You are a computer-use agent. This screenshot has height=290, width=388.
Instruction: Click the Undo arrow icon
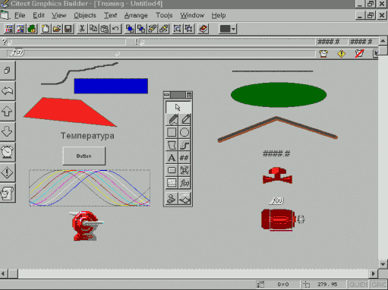pyautogui.click(x=115, y=29)
